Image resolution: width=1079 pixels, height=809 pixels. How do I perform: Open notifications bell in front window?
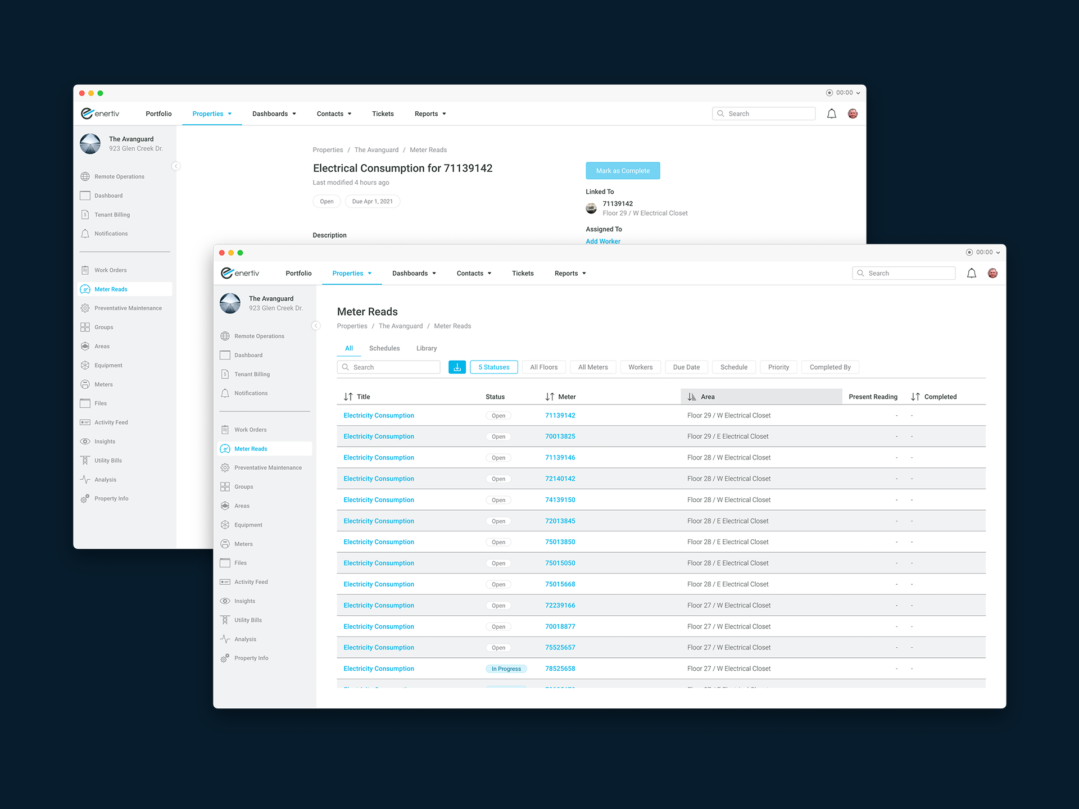[x=971, y=273]
